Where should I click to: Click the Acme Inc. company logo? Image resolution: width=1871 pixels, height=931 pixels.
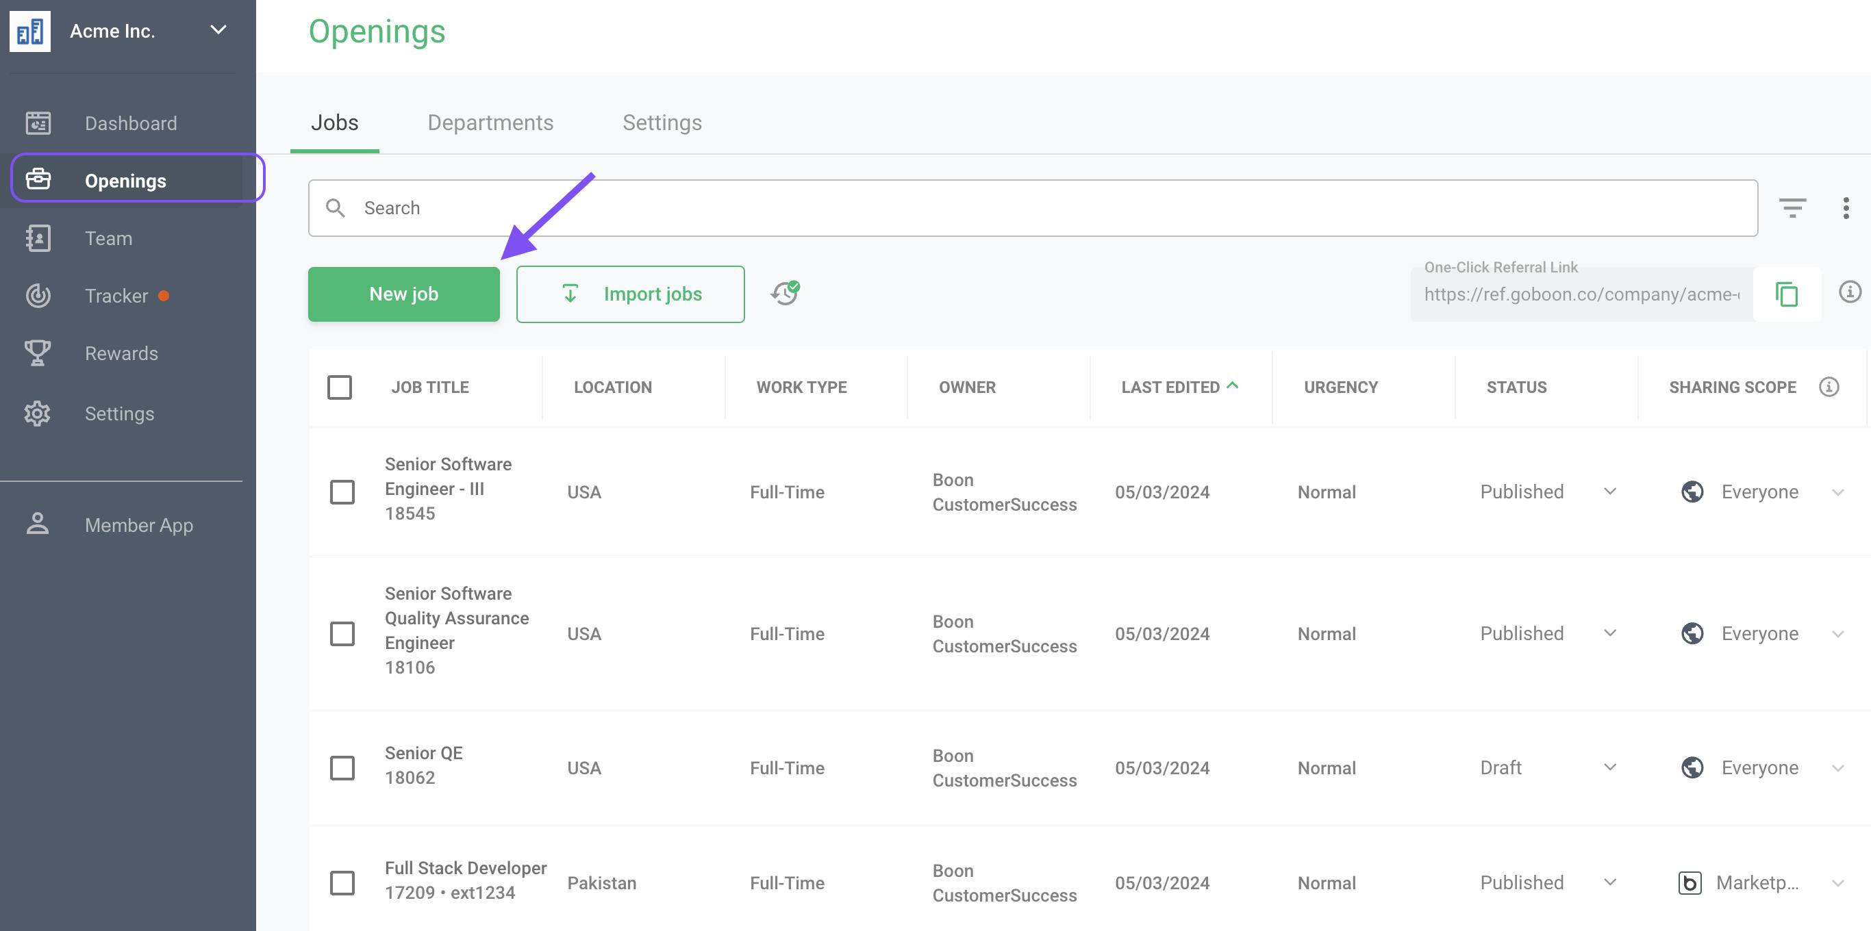click(x=29, y=31)
